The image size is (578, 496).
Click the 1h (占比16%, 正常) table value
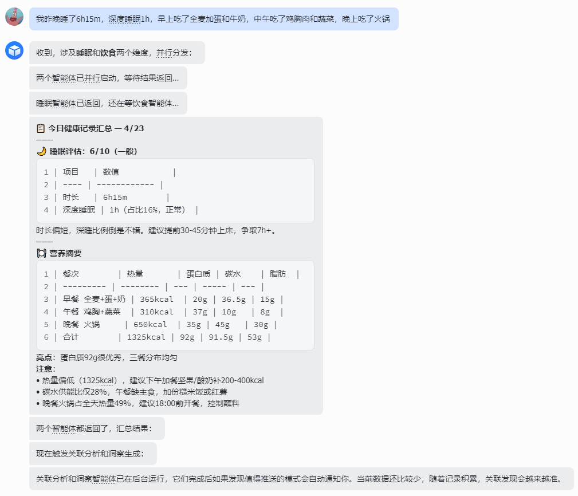click(147, 210)
